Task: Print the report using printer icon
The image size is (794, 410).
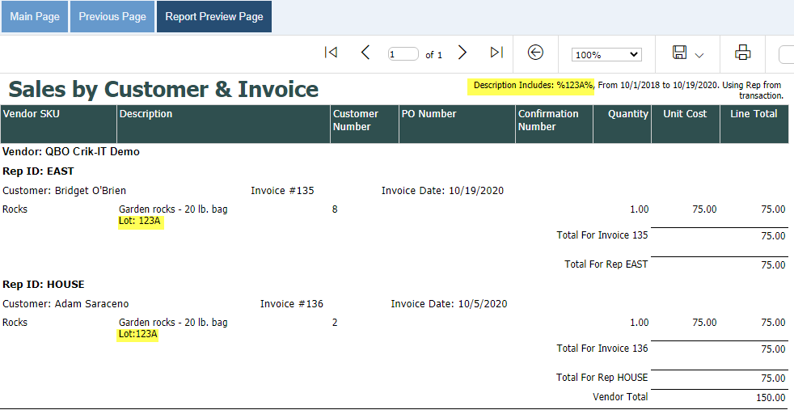Action: click(x=742, y=53)
